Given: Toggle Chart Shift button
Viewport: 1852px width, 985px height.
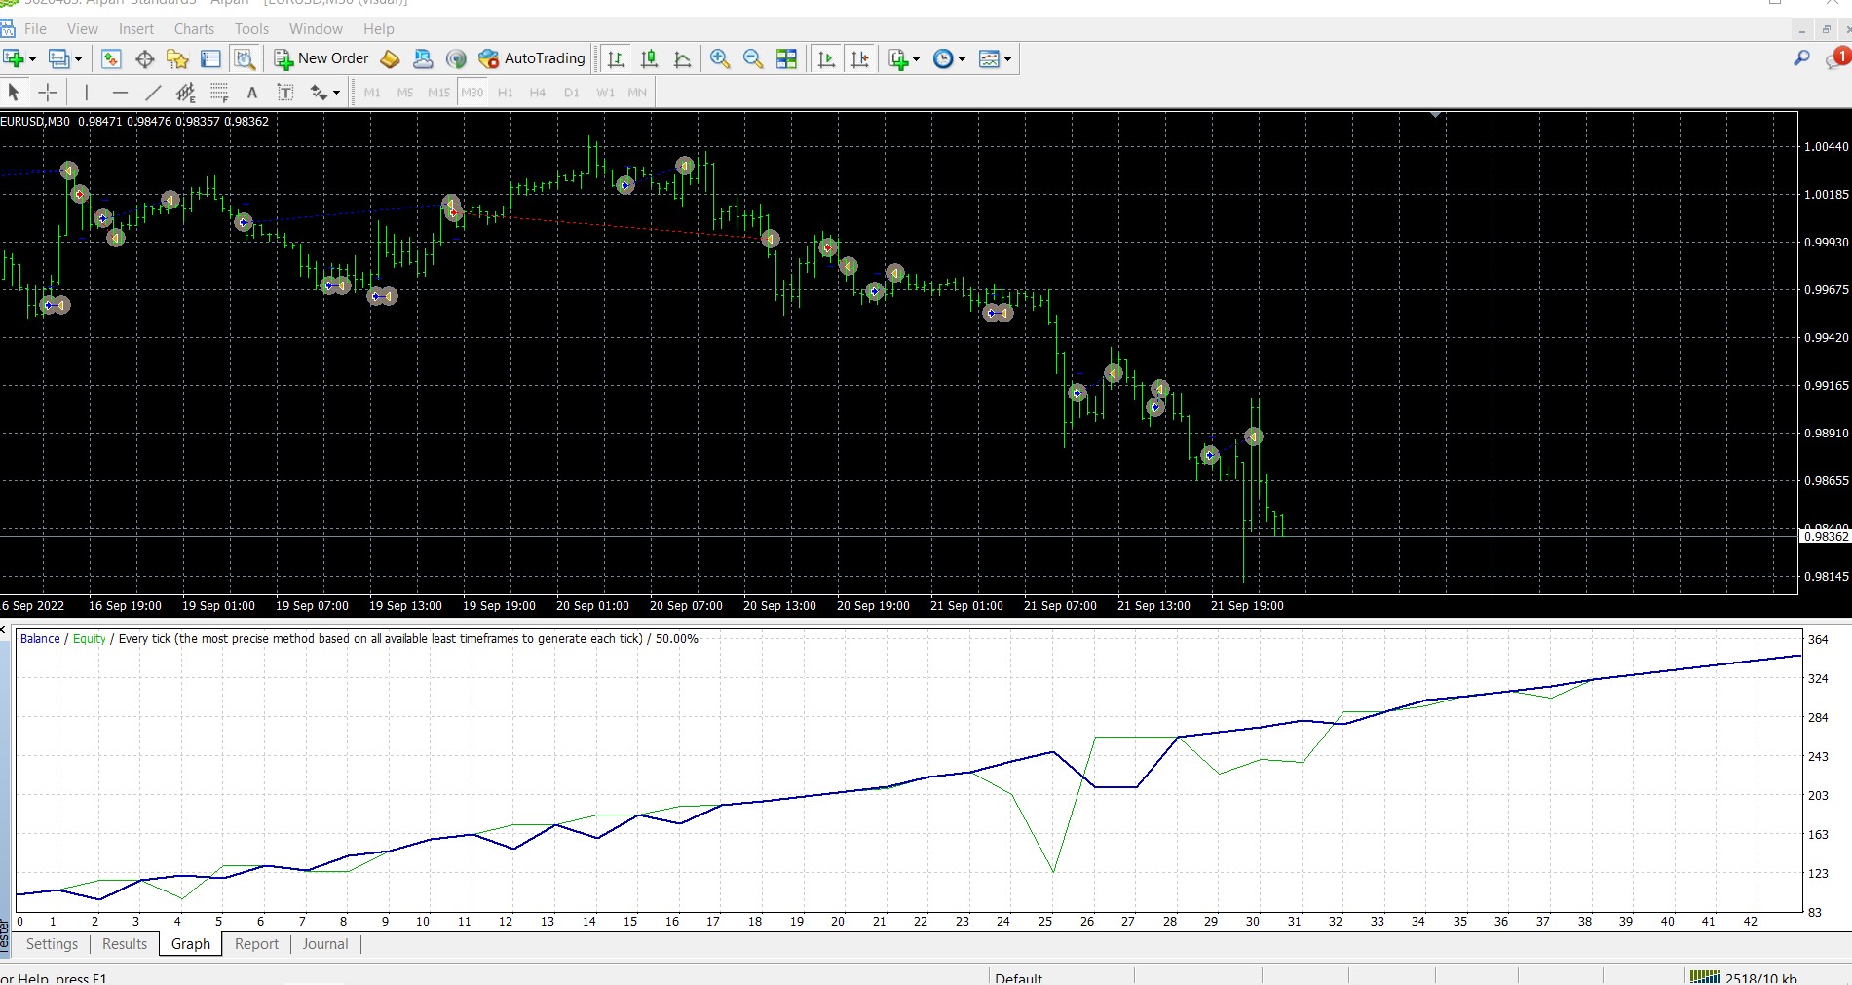Looking at the screenshot, I should point(860,59).
